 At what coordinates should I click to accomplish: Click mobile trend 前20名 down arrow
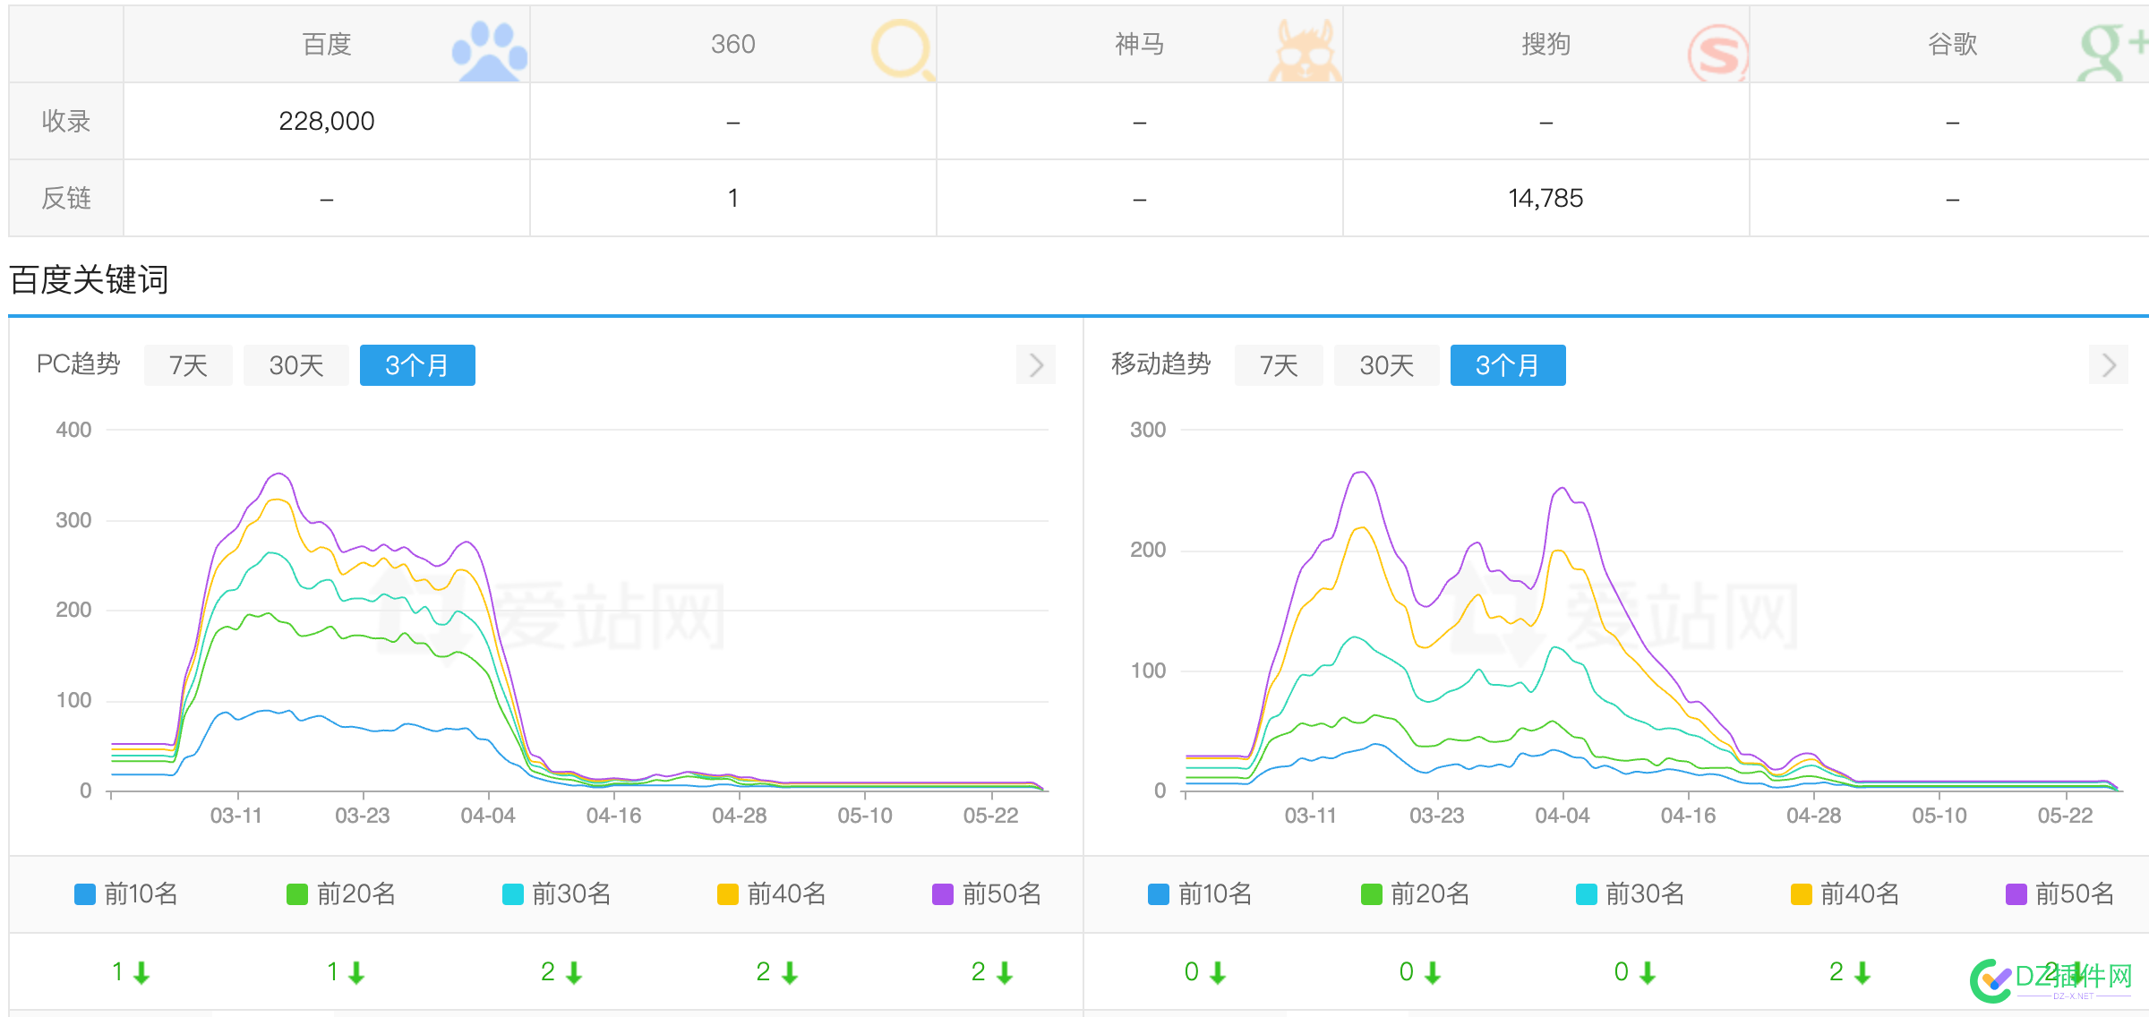point(1432,973)
